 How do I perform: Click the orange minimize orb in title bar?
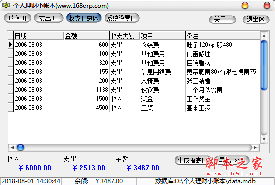(x=245, y=5)
